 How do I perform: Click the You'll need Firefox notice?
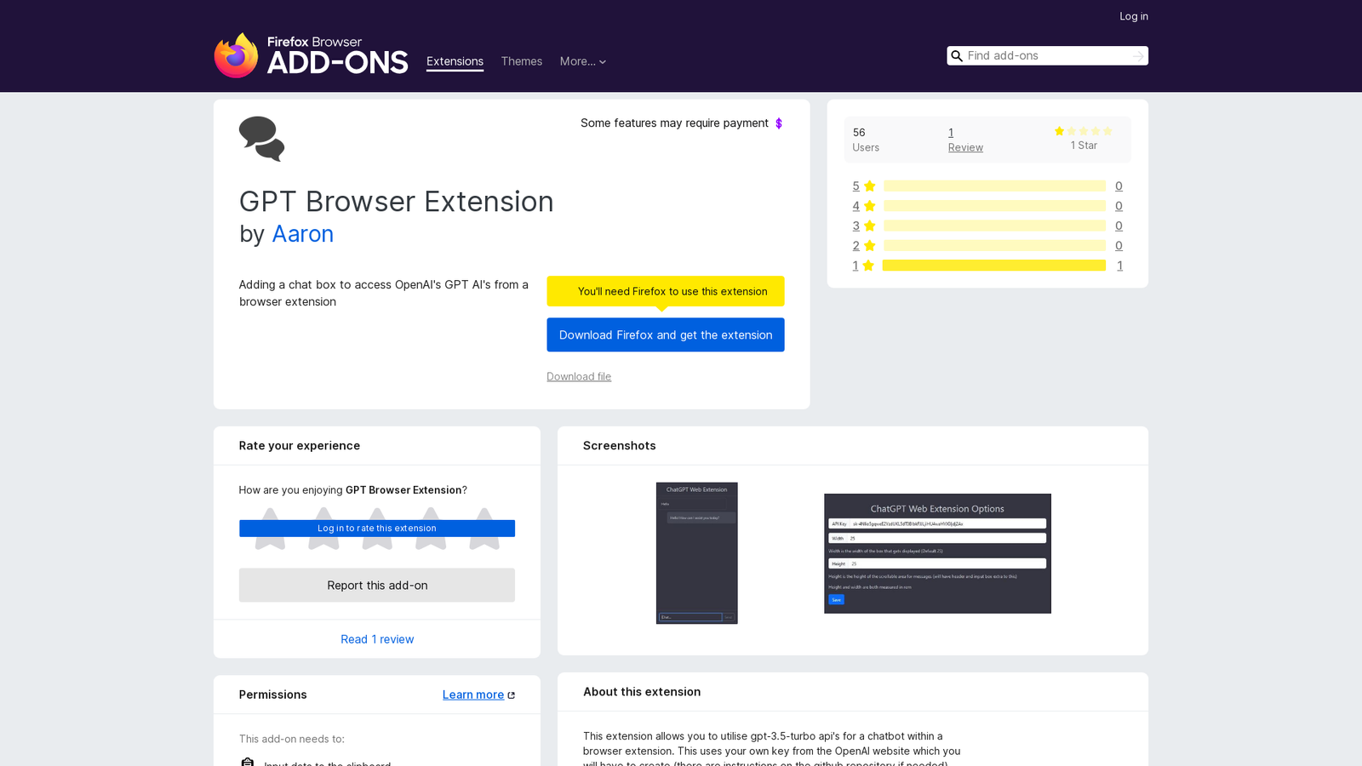click(666, 291)
